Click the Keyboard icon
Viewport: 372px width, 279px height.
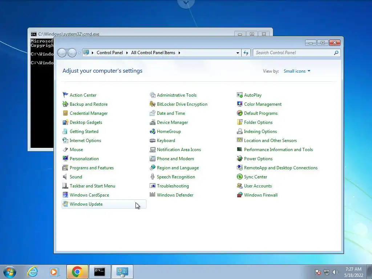(153, 141)
